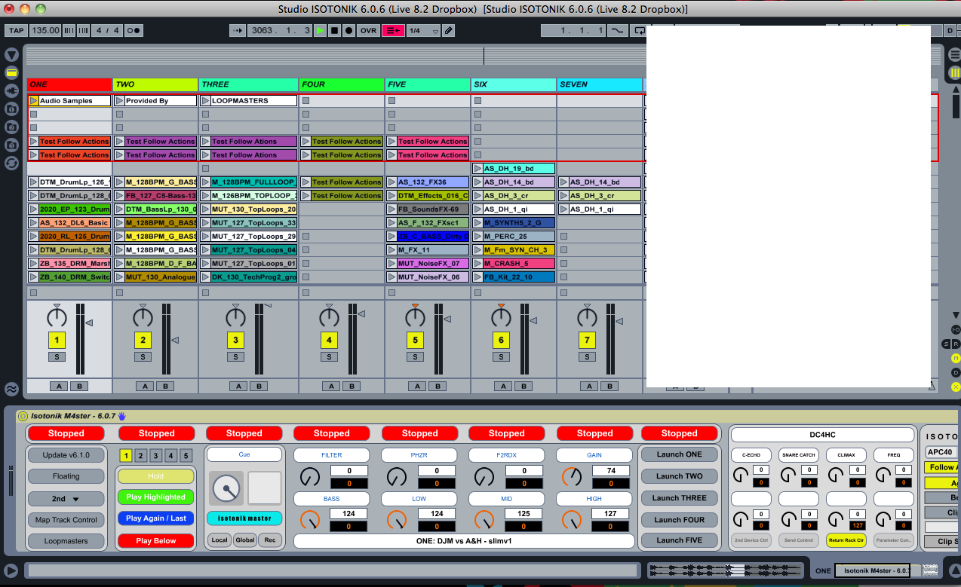This screenshot has width=961, height=587.
Task: Open the Live Devices browser icon
Action: point(11,73)
